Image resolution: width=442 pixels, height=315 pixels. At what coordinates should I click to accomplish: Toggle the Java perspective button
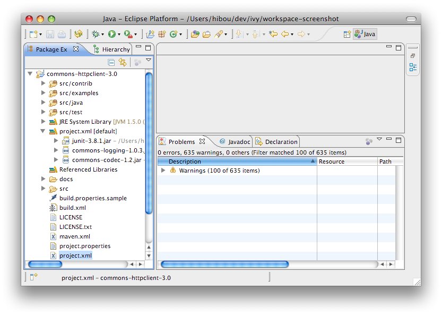tap(366, 34)
